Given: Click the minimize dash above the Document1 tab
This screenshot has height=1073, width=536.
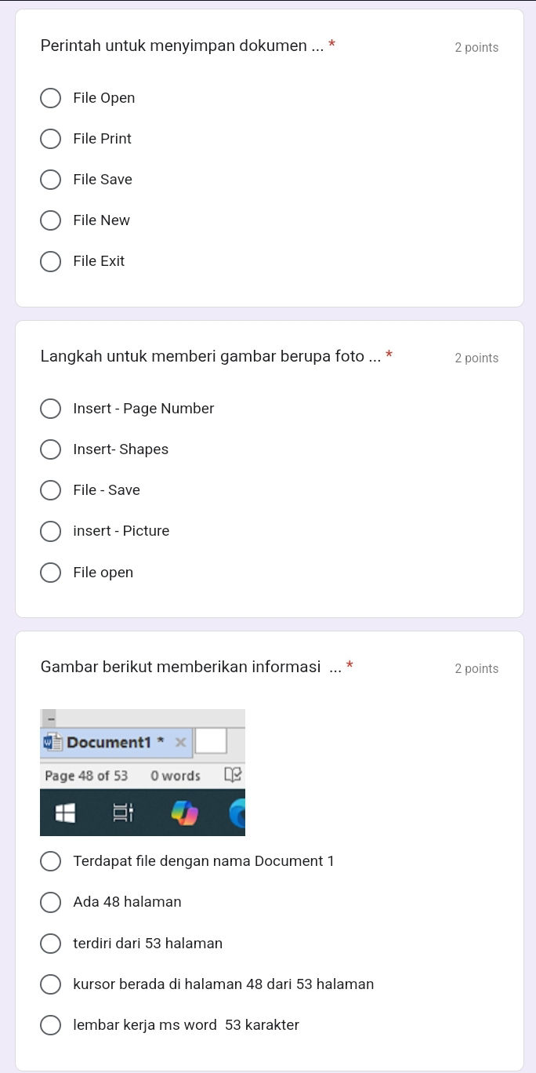Looking at the screenshot, I should click(x=51, y=718).
